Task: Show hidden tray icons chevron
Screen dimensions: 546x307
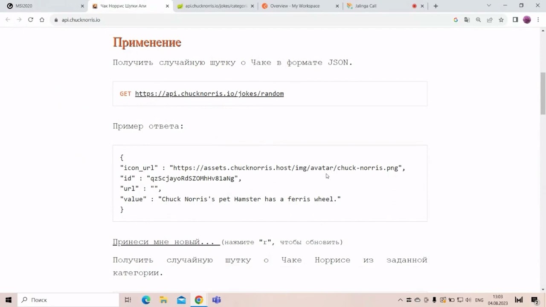Action: tap(400, 300)
